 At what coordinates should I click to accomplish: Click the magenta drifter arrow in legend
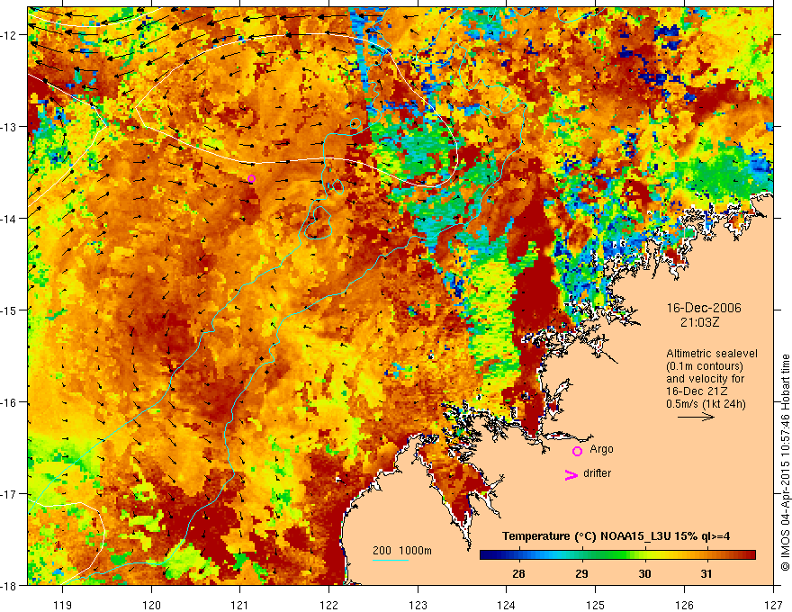(x=571, y=474)
